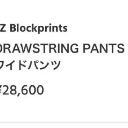
Task: Click the ¥28,600 price text
Action: coord(22,90)
